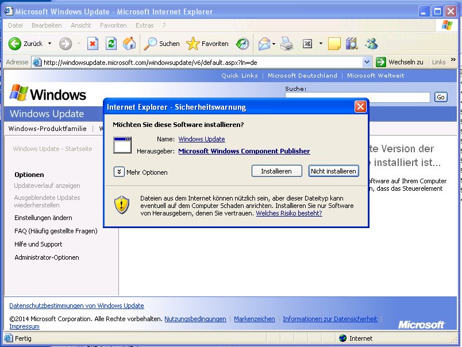Image resolution: width=462 pixels, height=347 pixels.
Task: Expand the Links toolbar chevron
Action: click(x=453, y=60)
